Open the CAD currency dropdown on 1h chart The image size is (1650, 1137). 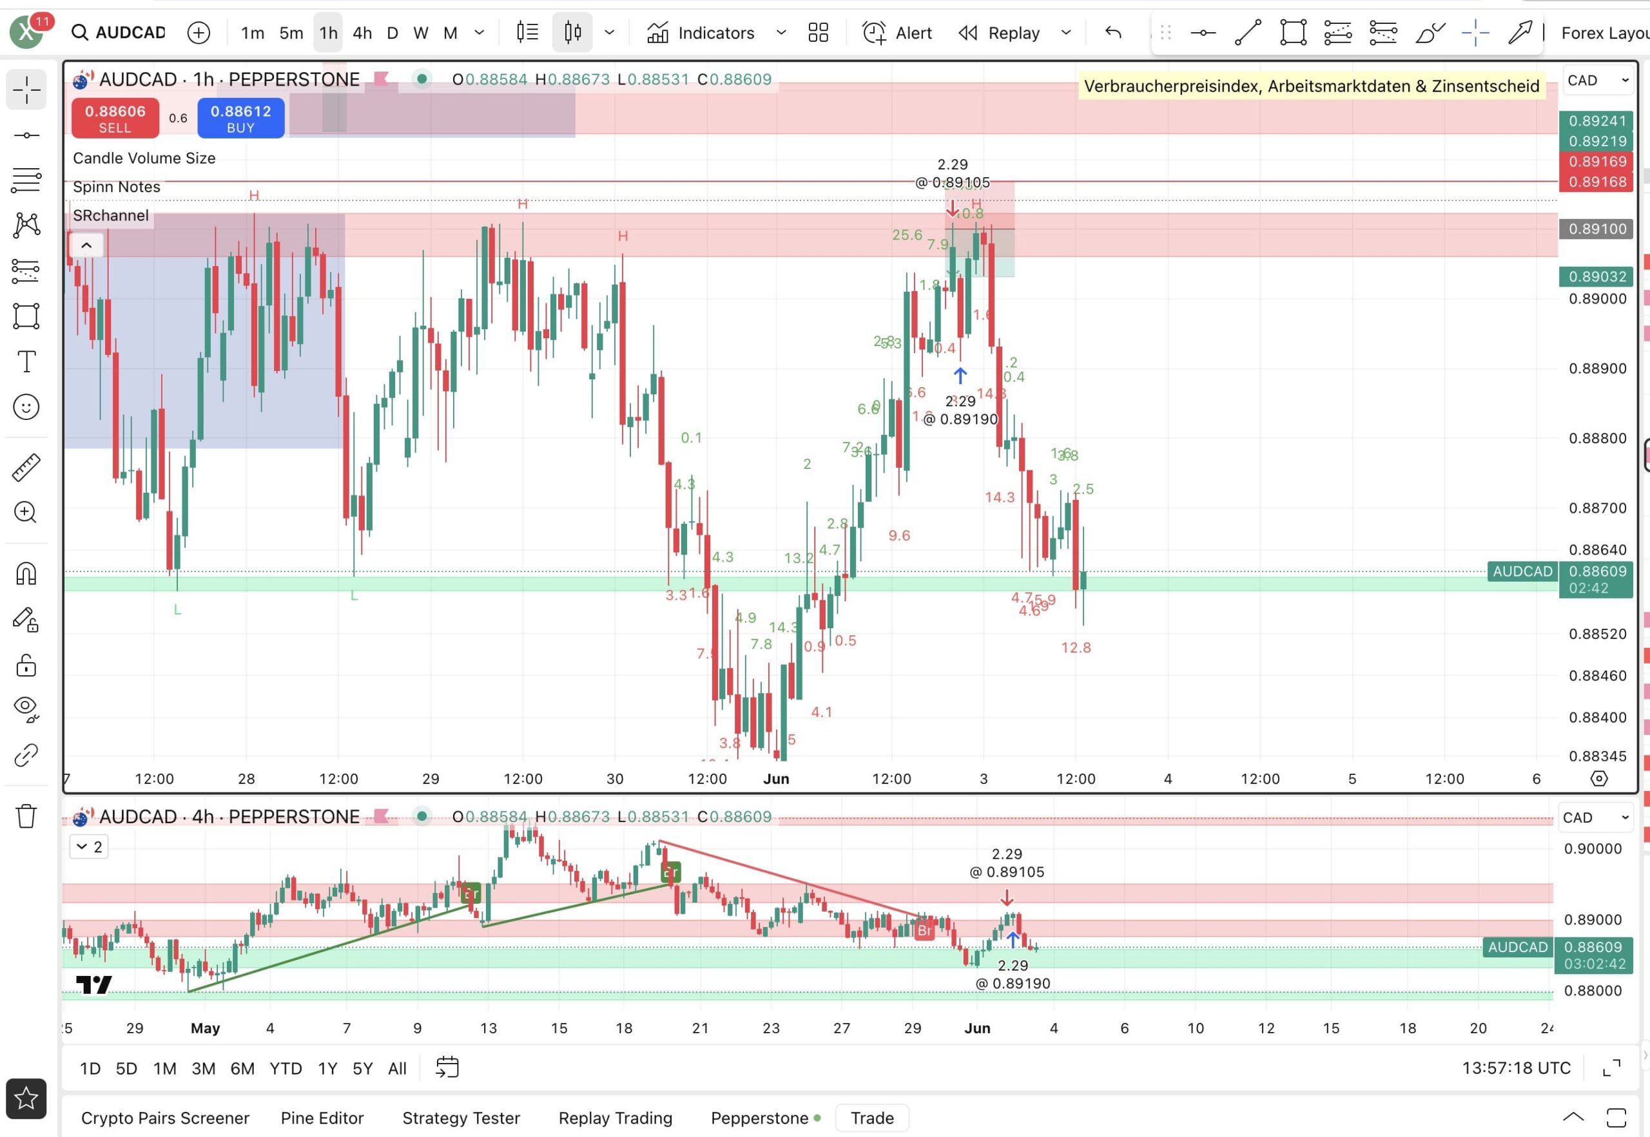click(x=1597, y=81)
